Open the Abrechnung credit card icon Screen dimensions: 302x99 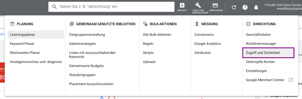click(x=215, y=5)
